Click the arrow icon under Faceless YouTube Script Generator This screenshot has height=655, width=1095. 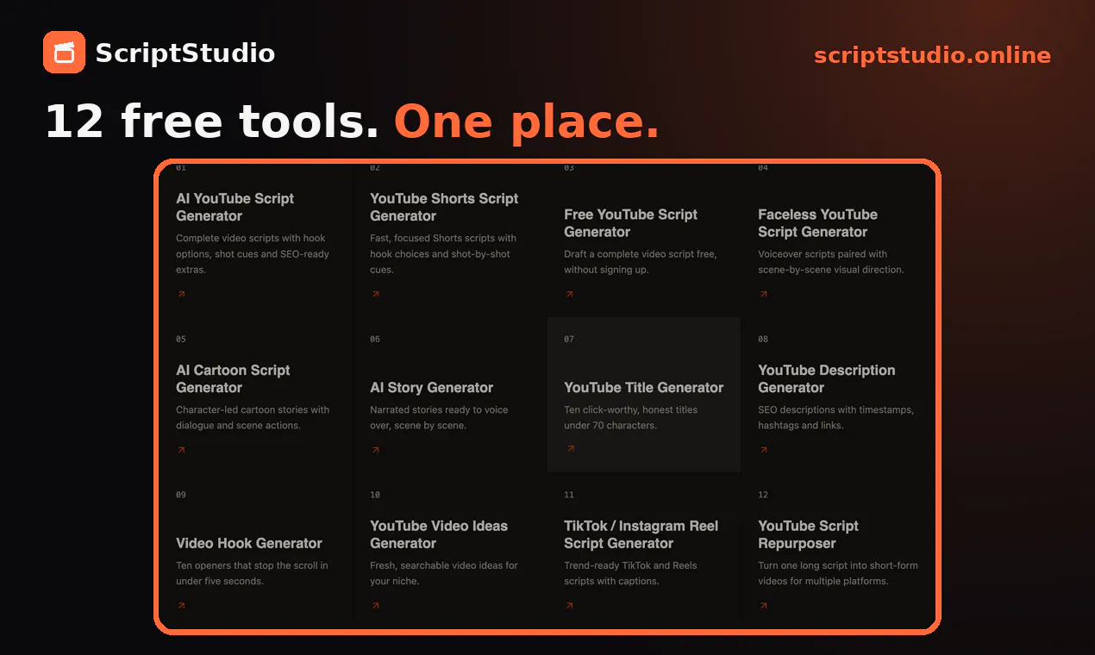tap(763, 294)
